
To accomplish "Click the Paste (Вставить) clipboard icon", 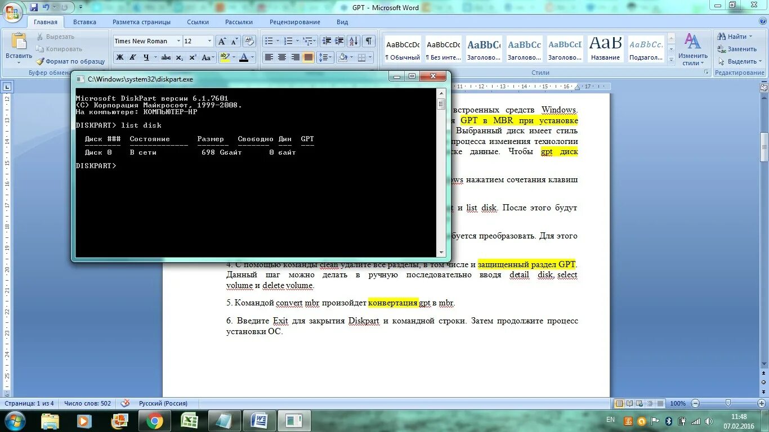I will tap(19, 42).
